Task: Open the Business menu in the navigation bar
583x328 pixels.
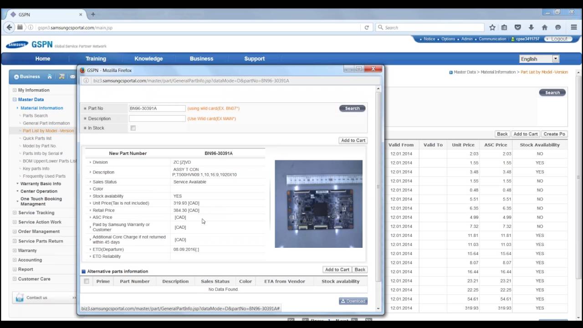Action: 201,59
